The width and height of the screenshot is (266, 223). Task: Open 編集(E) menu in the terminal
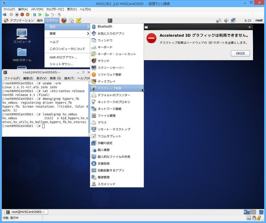pyautogui.click(x=28, y=78)
